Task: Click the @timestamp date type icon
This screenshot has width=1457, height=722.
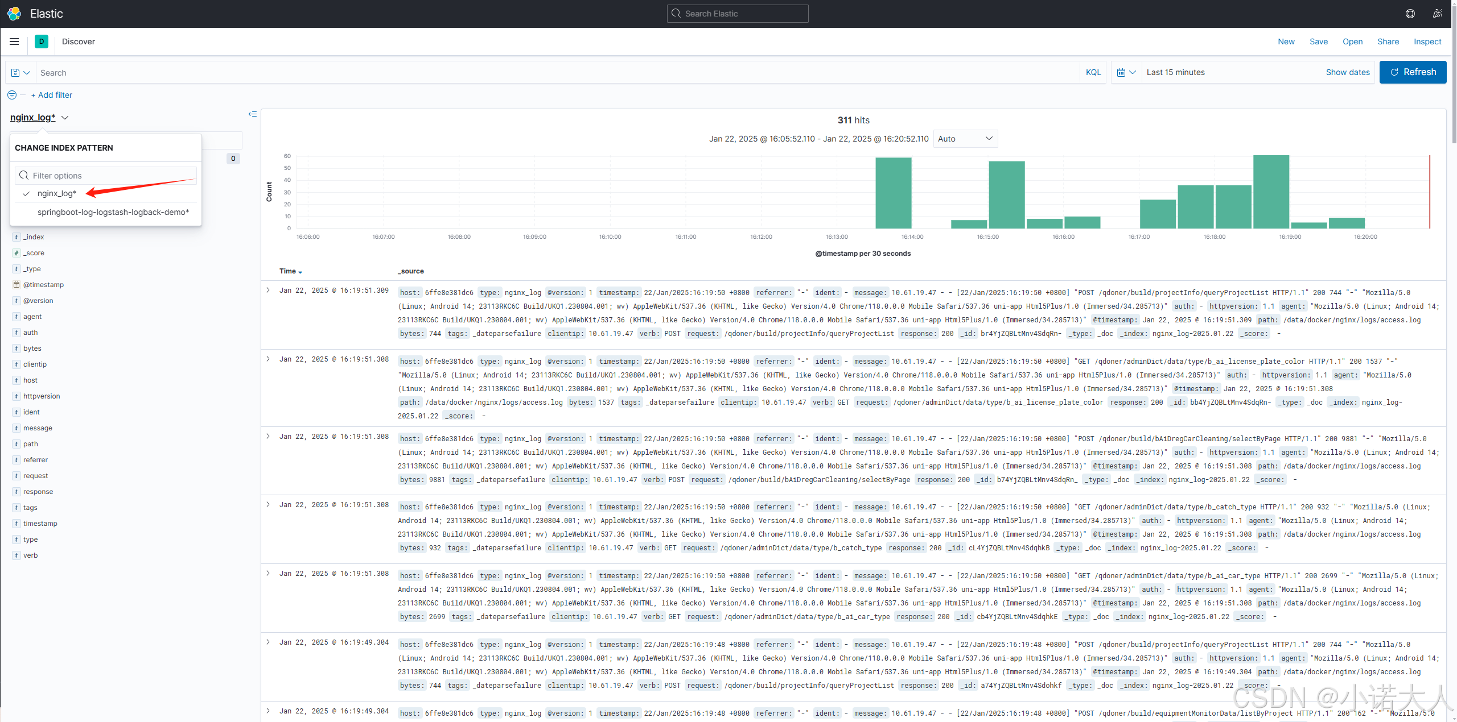Action: (x=17, y=285)
